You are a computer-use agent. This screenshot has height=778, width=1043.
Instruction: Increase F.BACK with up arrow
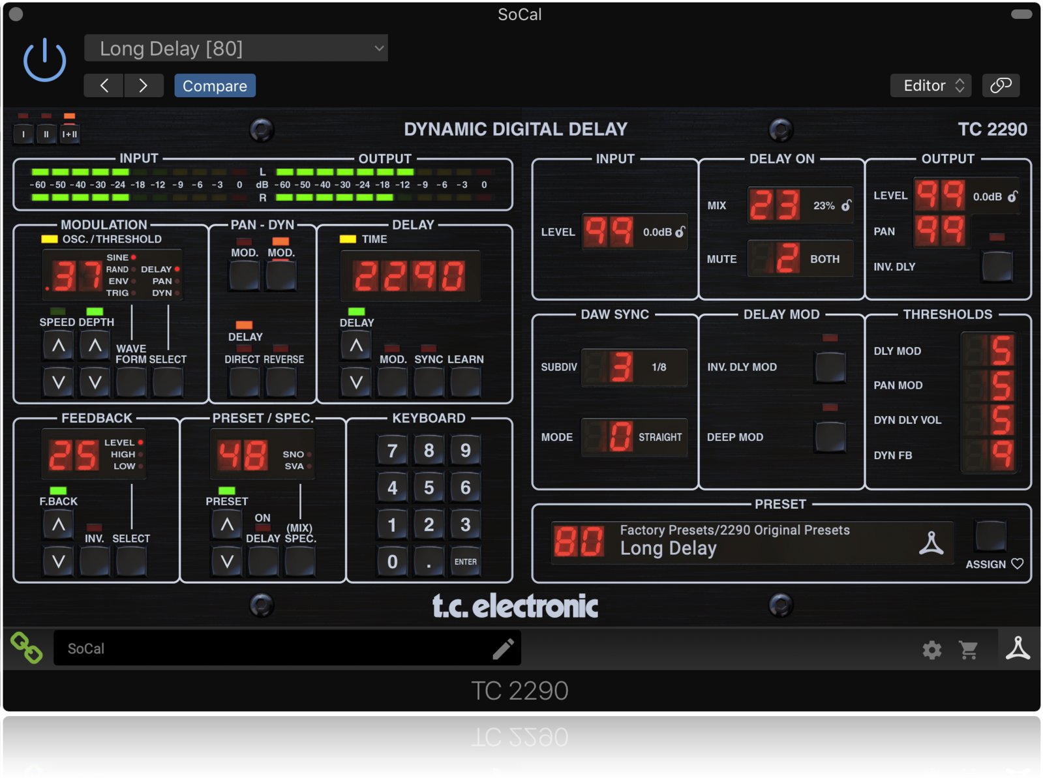(x=58, y=524)
